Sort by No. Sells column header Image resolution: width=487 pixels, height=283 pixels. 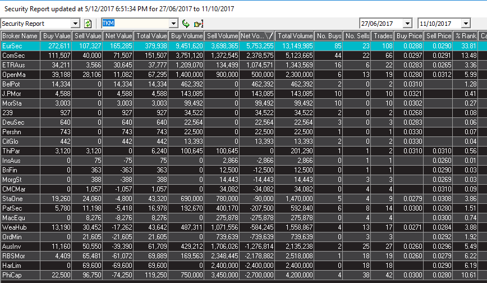[357, 36]
